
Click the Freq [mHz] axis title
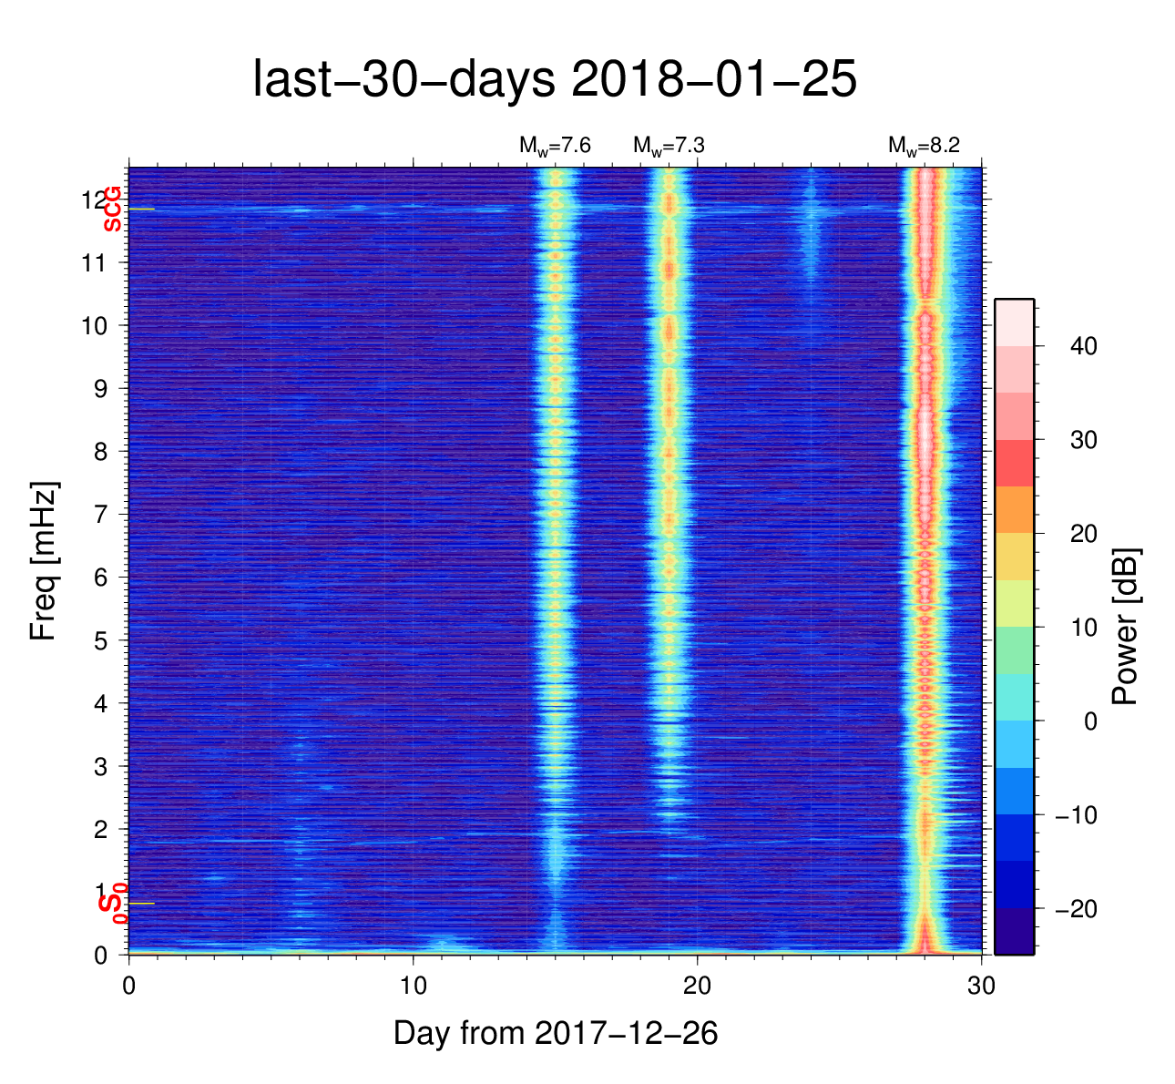(x=43, y=561)
